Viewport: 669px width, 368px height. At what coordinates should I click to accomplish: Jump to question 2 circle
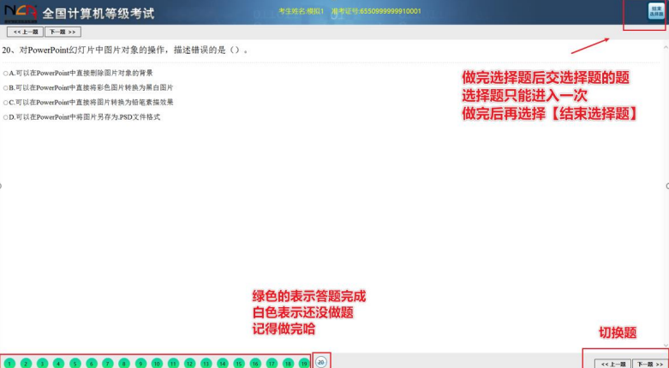(26, 364)
